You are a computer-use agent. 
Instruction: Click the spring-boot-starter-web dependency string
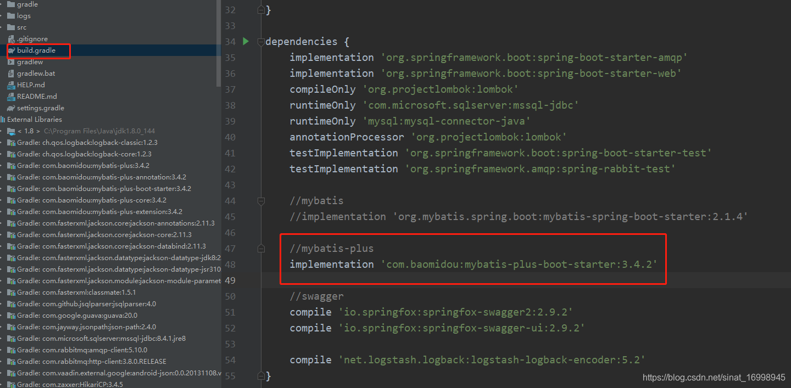[x=531, y=74]
